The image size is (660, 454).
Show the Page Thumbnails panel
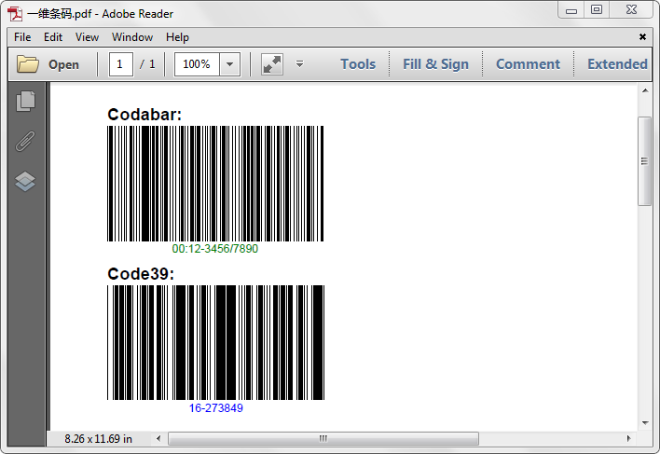coord(25,101)
